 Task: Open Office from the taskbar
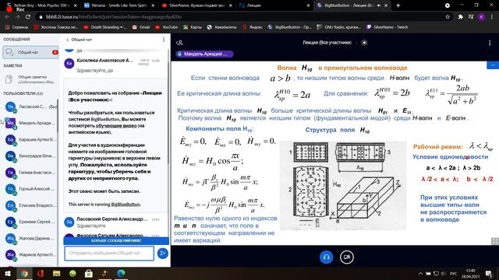[x=41, y=273]
